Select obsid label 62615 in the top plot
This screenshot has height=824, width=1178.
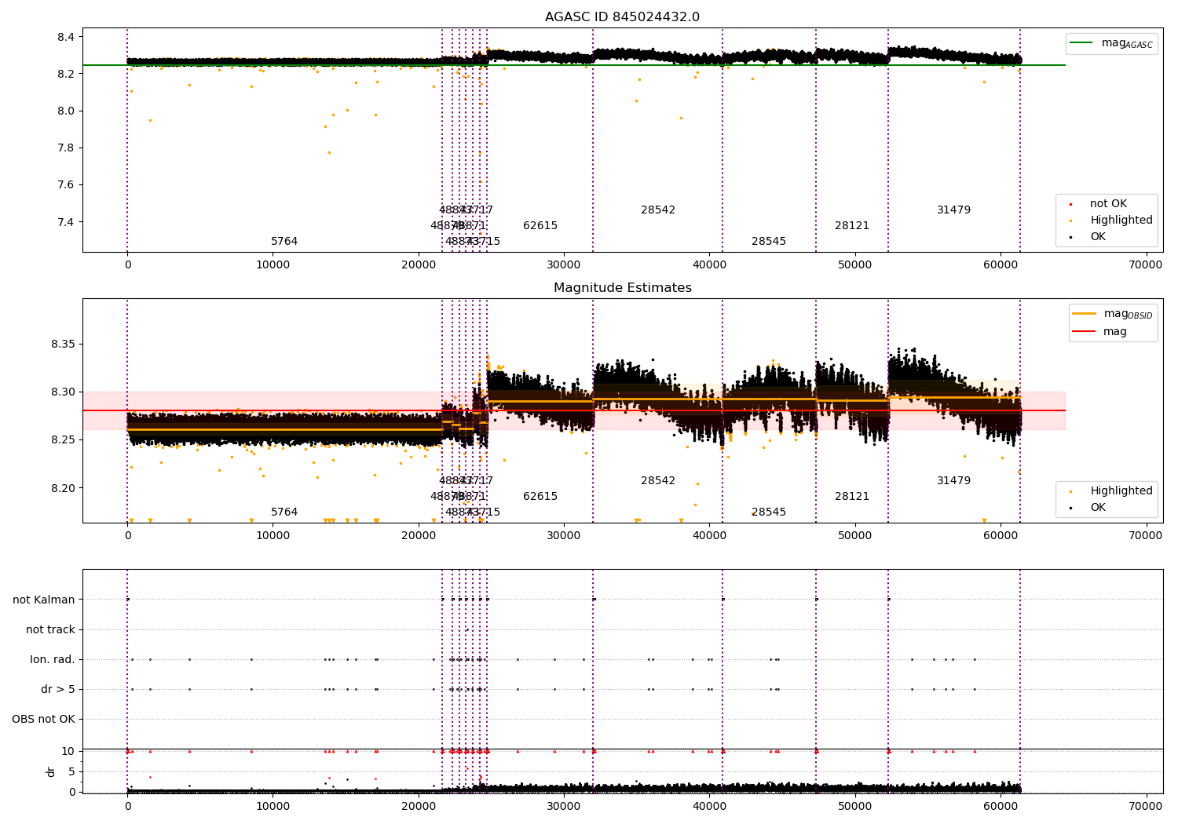pos(540,226)
